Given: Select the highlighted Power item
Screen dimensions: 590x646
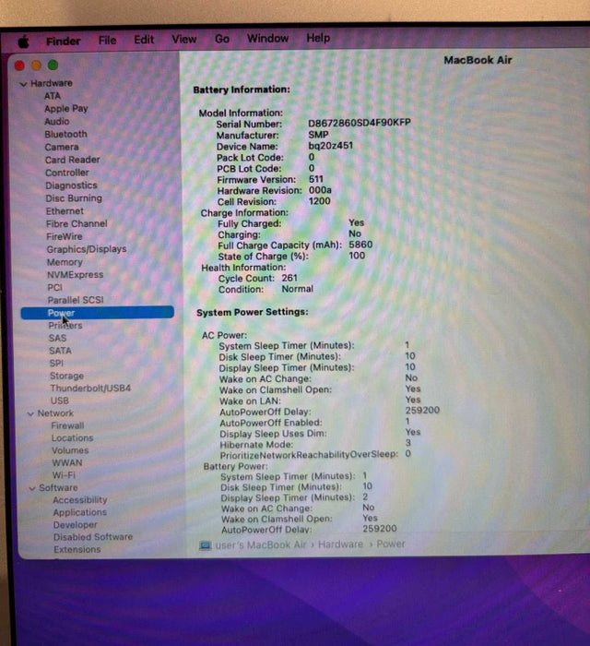Looking at the screenshot, I should (97, 313).
